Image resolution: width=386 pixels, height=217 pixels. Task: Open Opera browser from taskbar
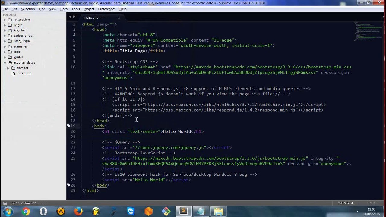(43, 212)
